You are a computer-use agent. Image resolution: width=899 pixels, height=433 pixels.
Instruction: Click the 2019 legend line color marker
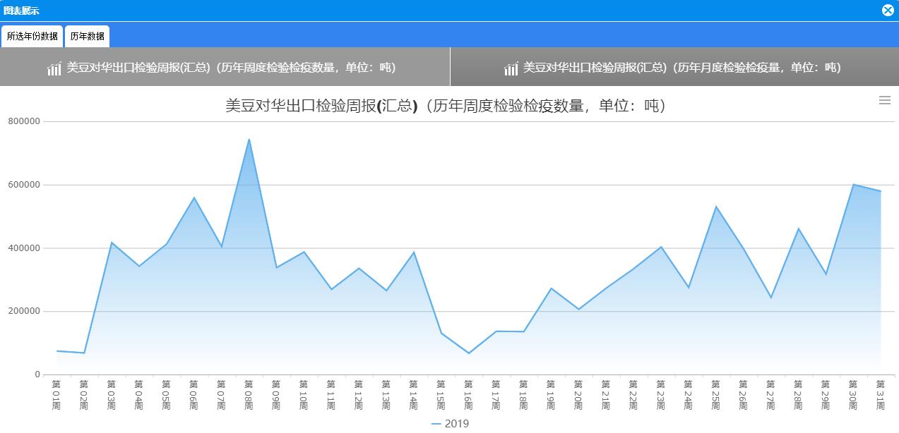click(x=436, y=424)
